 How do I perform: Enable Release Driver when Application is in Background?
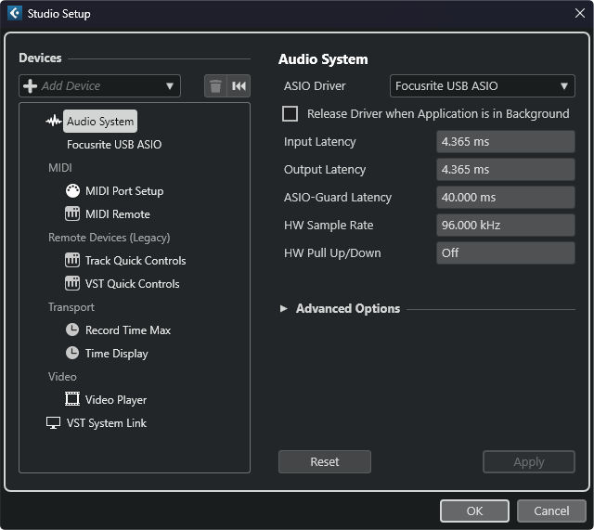[290, 113]
